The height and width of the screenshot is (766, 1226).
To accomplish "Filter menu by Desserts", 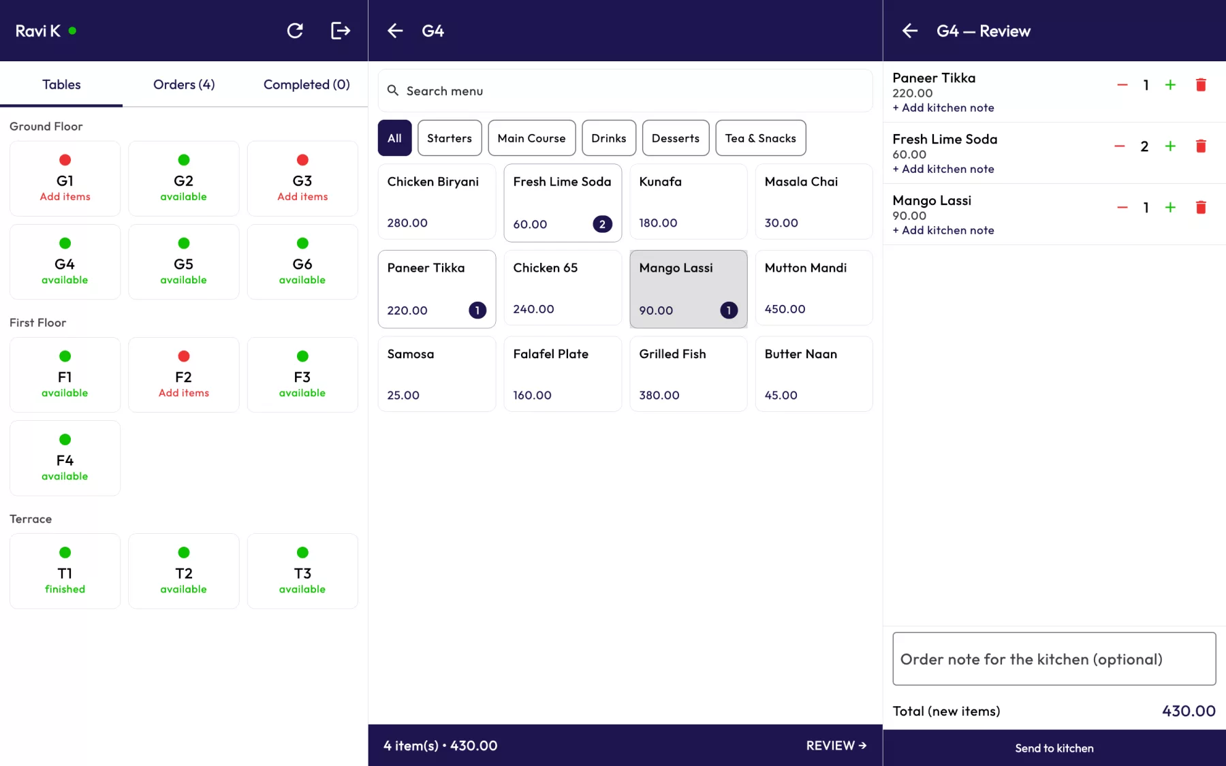I will click(676, 138).
